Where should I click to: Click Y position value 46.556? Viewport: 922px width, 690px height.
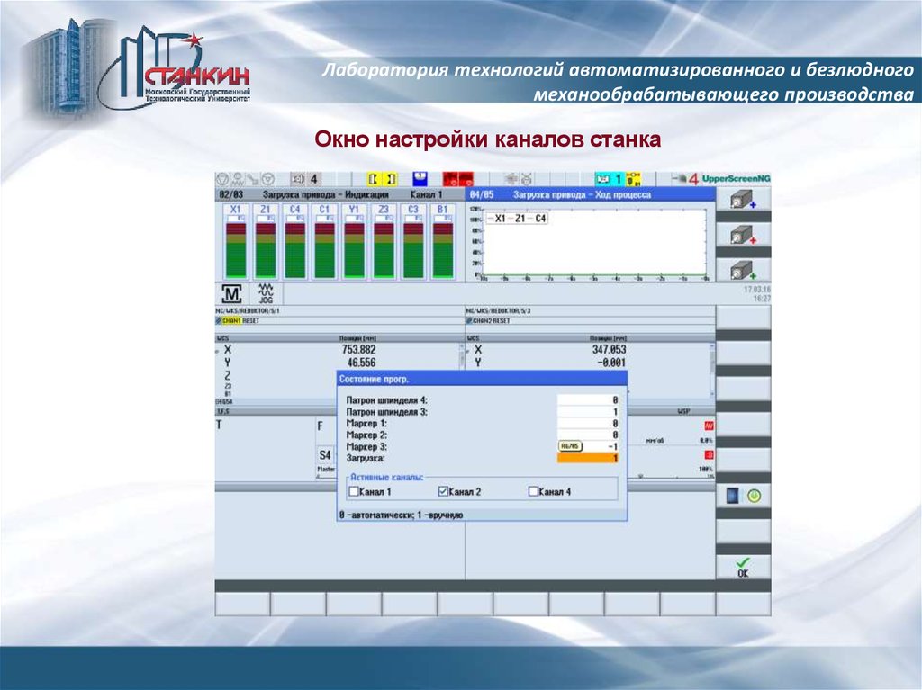click(361, 363)
